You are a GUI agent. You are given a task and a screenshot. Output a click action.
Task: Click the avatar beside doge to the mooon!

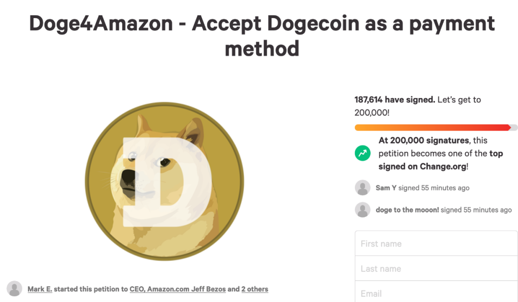363,210
